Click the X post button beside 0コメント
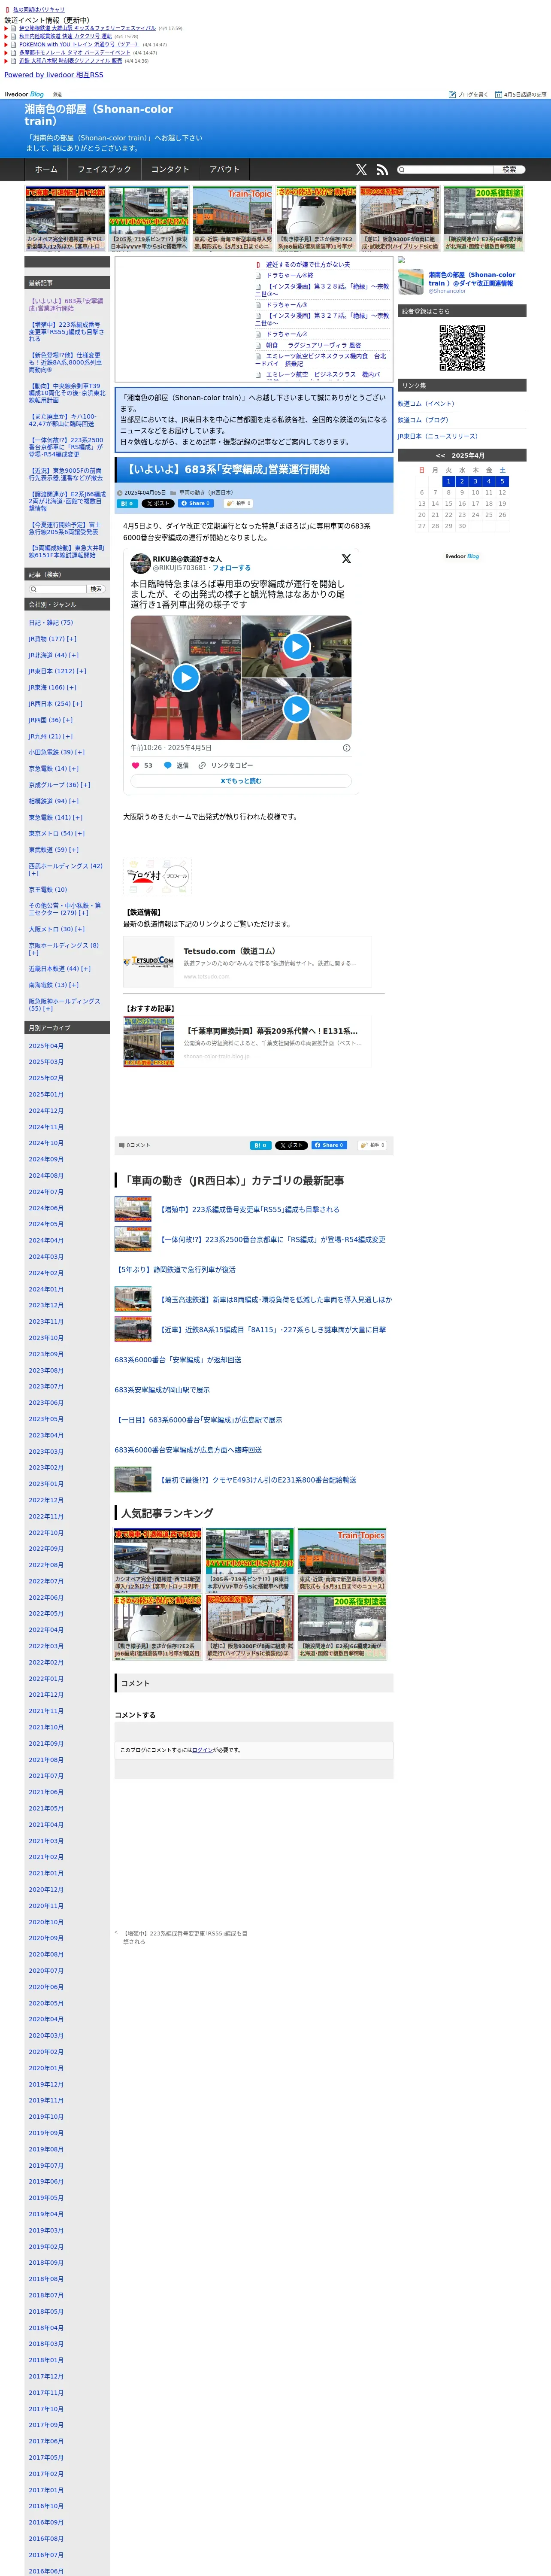The height and width of the screenshot is (2576, 551). (x=292, y=1145)
